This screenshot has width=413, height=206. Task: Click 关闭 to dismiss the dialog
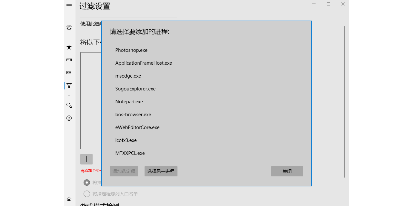(x=287, y=171)
